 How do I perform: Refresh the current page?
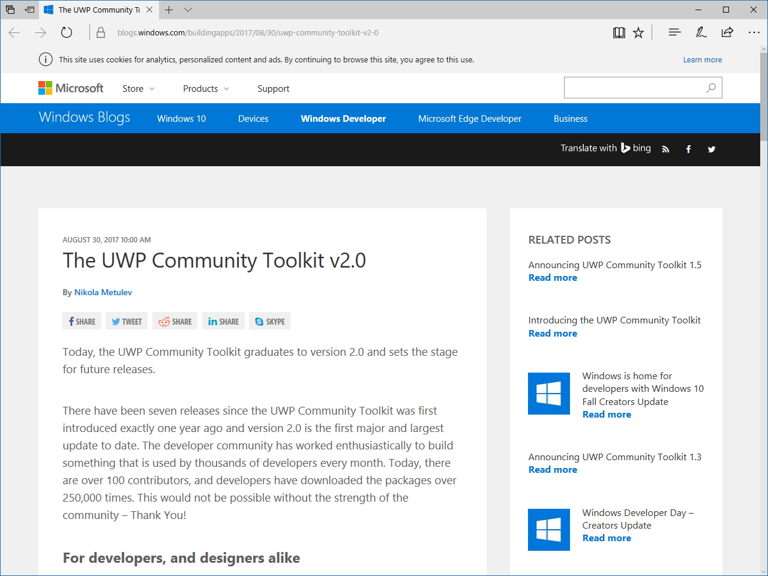coord(66,32)
